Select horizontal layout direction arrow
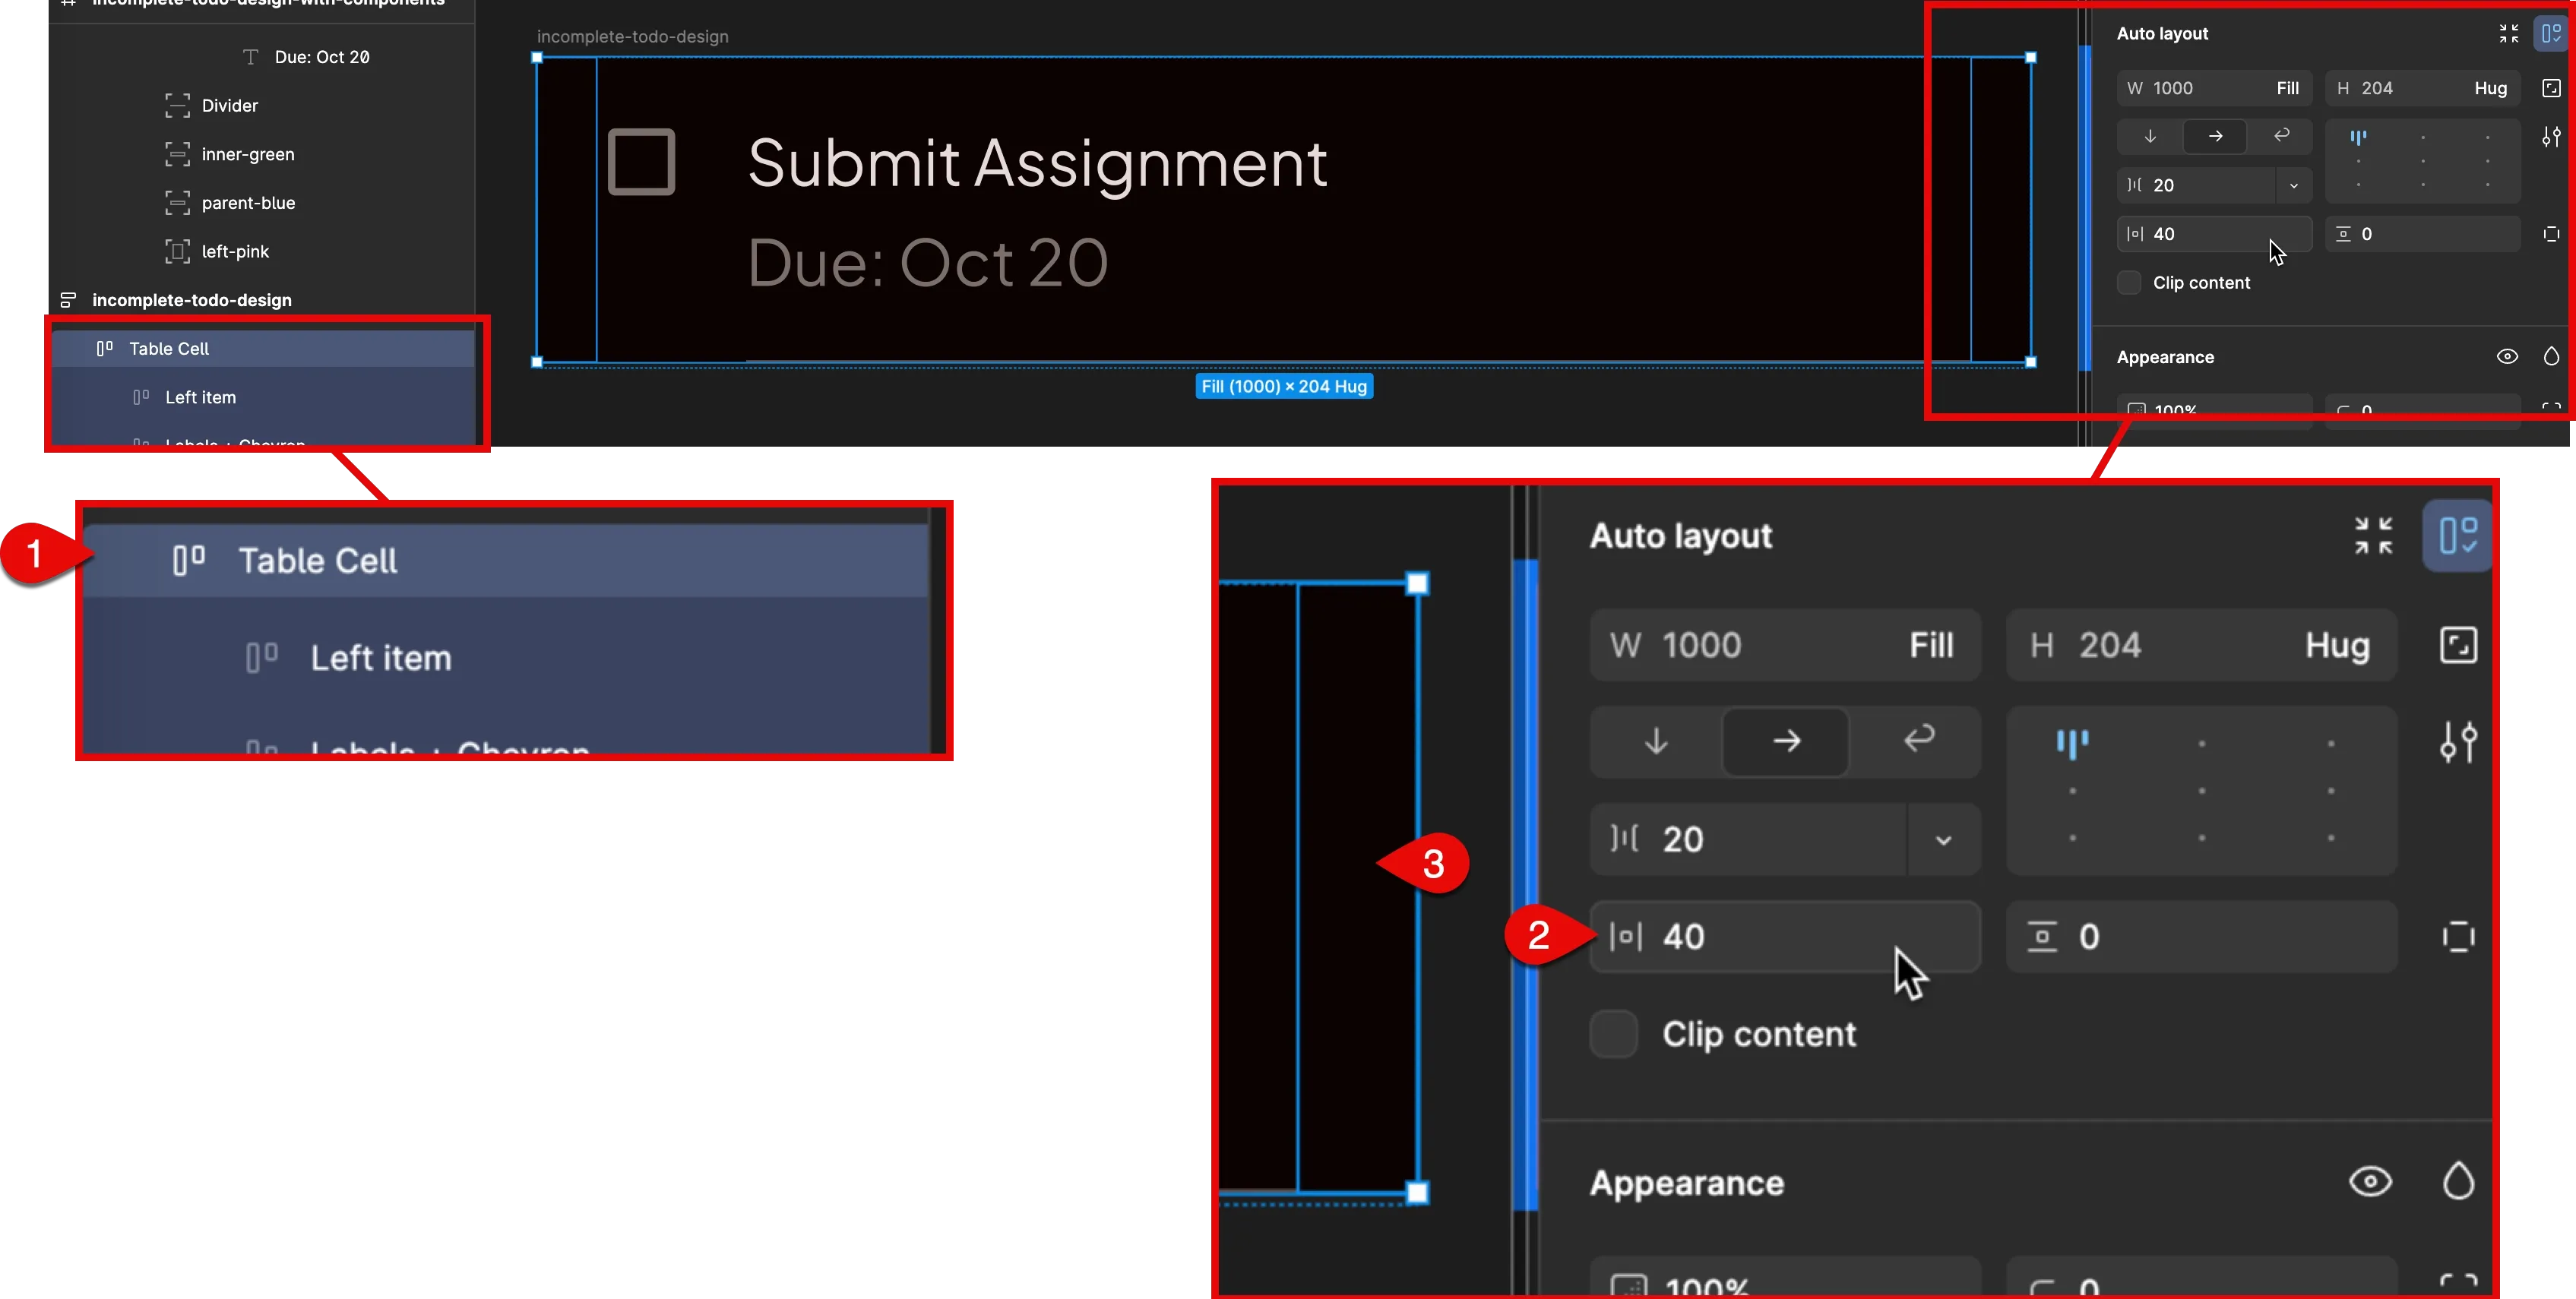 (1787, 742)
